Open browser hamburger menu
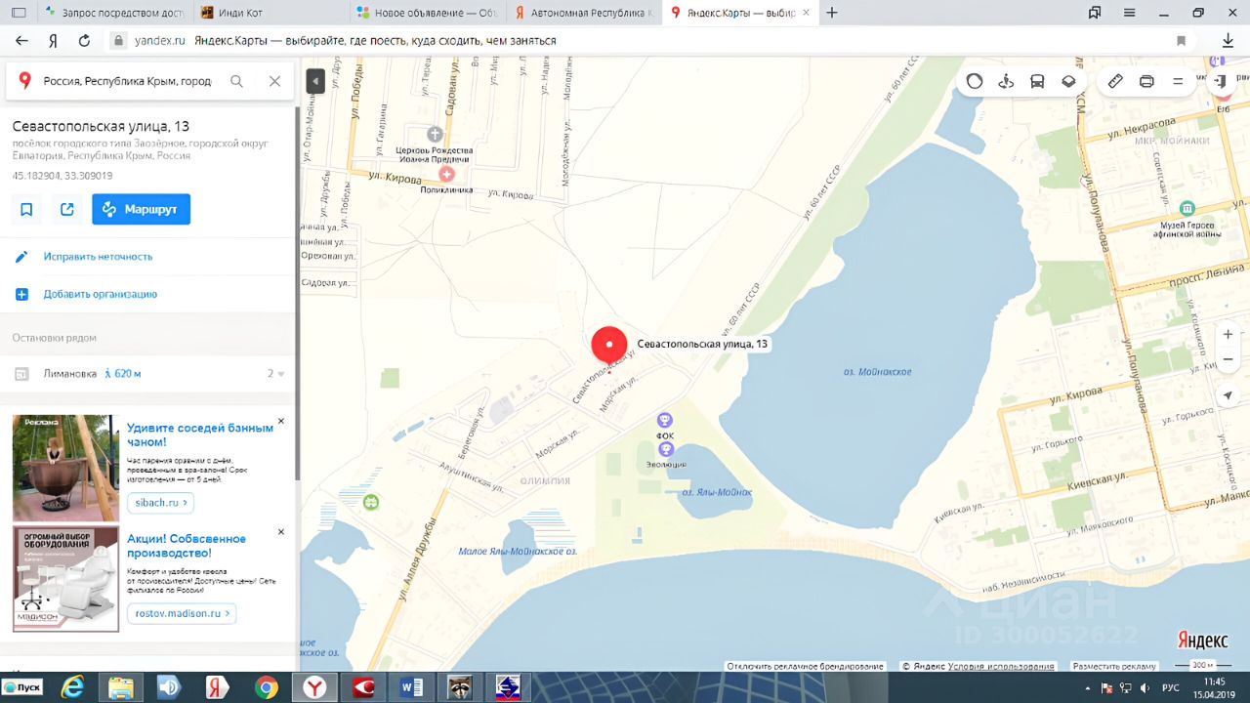 click(1130, 13)
